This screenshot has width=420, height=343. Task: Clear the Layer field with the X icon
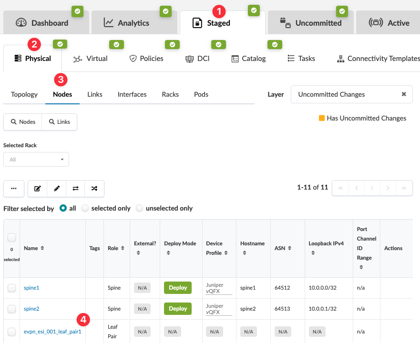[404, 94]
